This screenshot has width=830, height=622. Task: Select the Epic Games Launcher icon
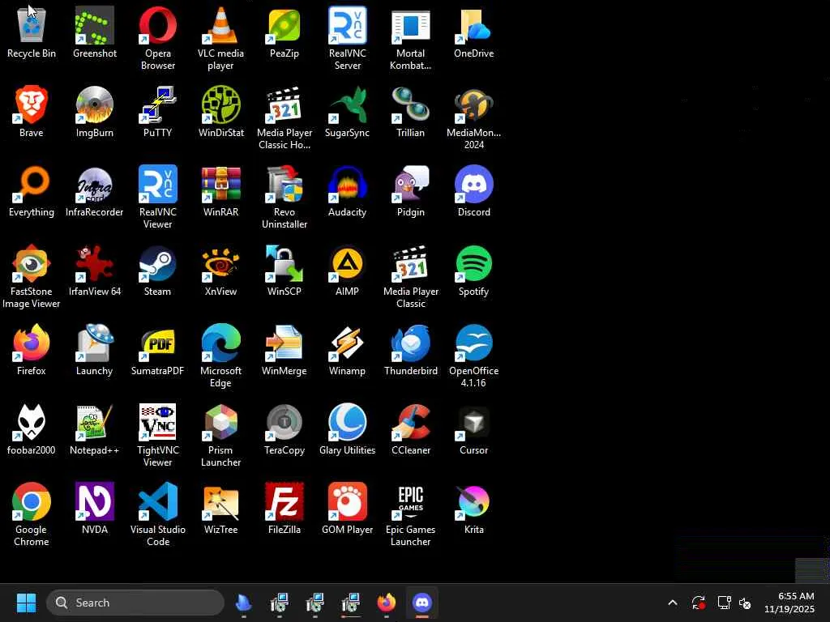pos(411,501)
